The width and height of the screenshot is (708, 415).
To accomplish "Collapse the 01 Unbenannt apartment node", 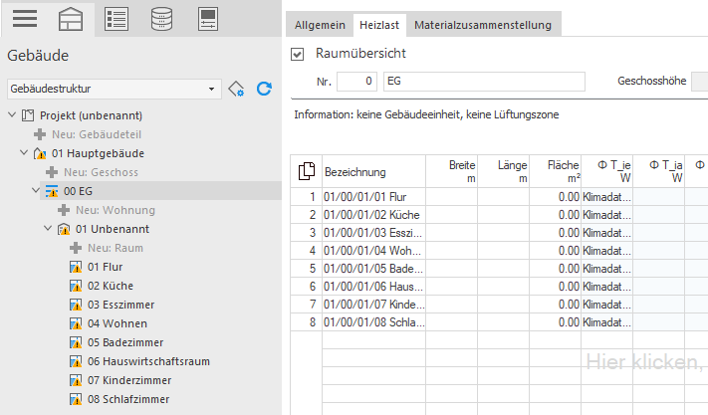I will [49, 229].
